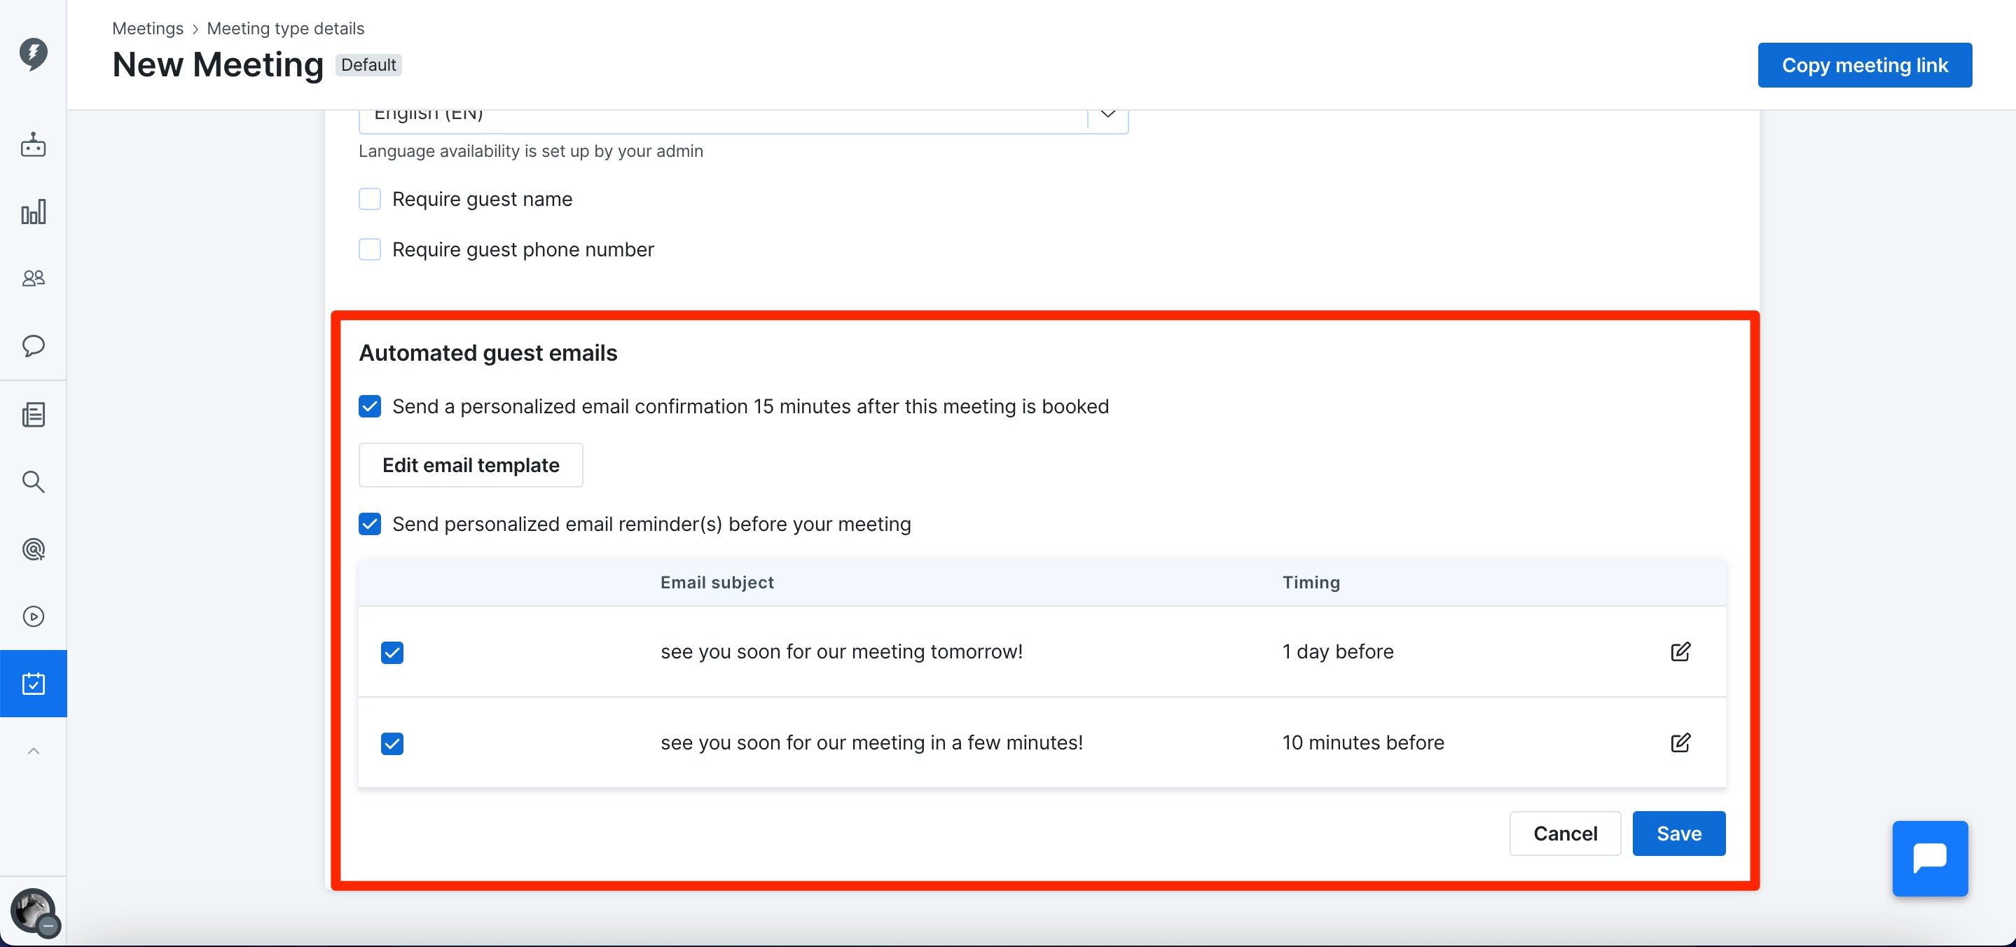Open the bot icon in sidebar

tap(33, 146)
